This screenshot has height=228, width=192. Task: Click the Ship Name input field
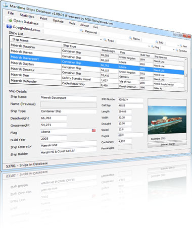click(69, 98)
